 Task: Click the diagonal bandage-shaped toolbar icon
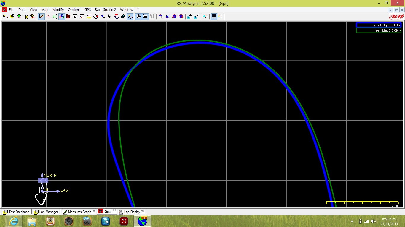coord(123,17)
